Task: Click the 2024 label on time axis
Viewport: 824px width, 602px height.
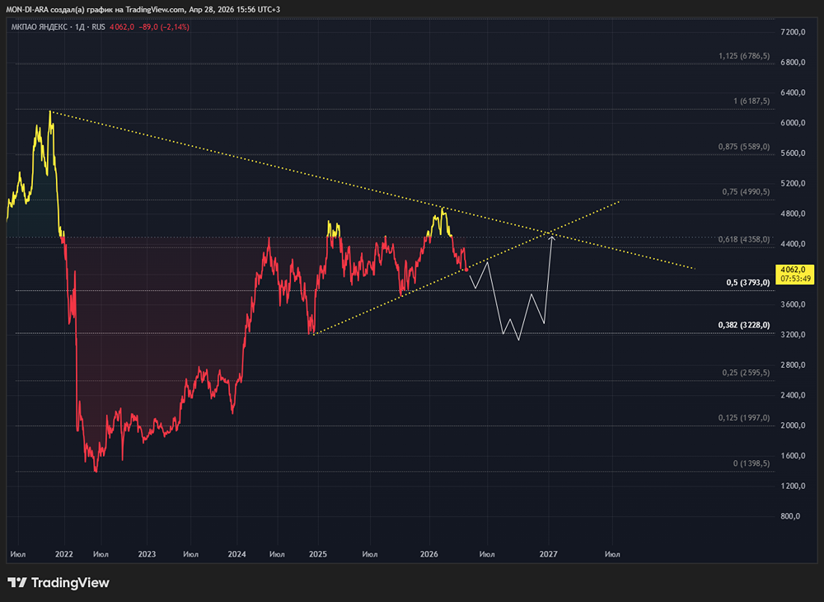Action: point(237,554)
